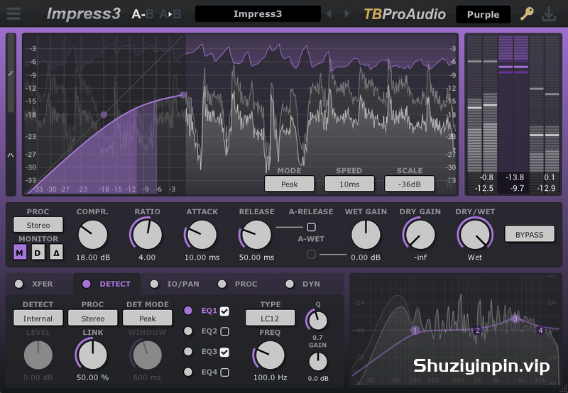Click the 100.0 Hz frequency value

tap(271, 377)
